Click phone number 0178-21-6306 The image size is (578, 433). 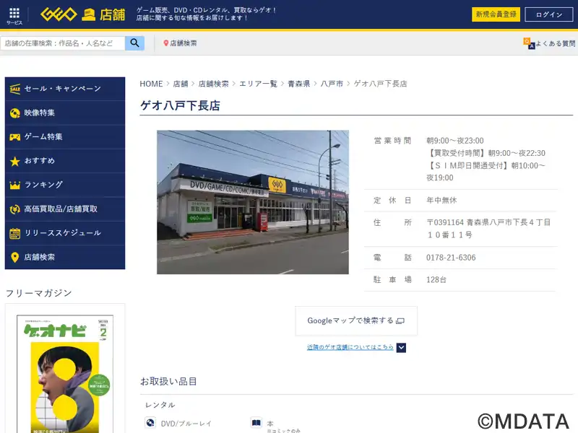451,258
